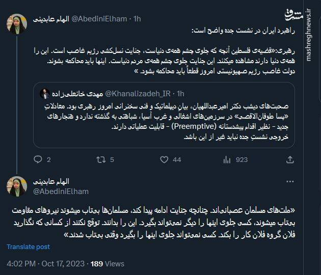Open the @AbediniElham handle in the top tweet

point(104,19)
